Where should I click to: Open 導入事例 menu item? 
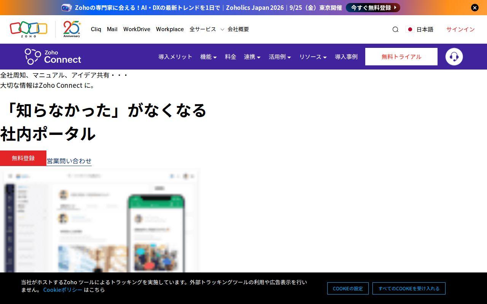point(346,57)
